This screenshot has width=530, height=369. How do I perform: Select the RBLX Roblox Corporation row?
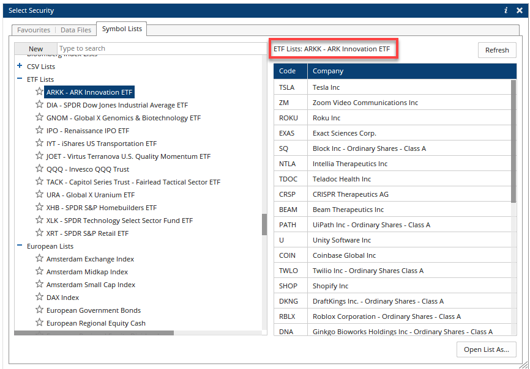(392, 316)
